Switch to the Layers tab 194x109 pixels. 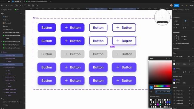click(x=5, y=10)
